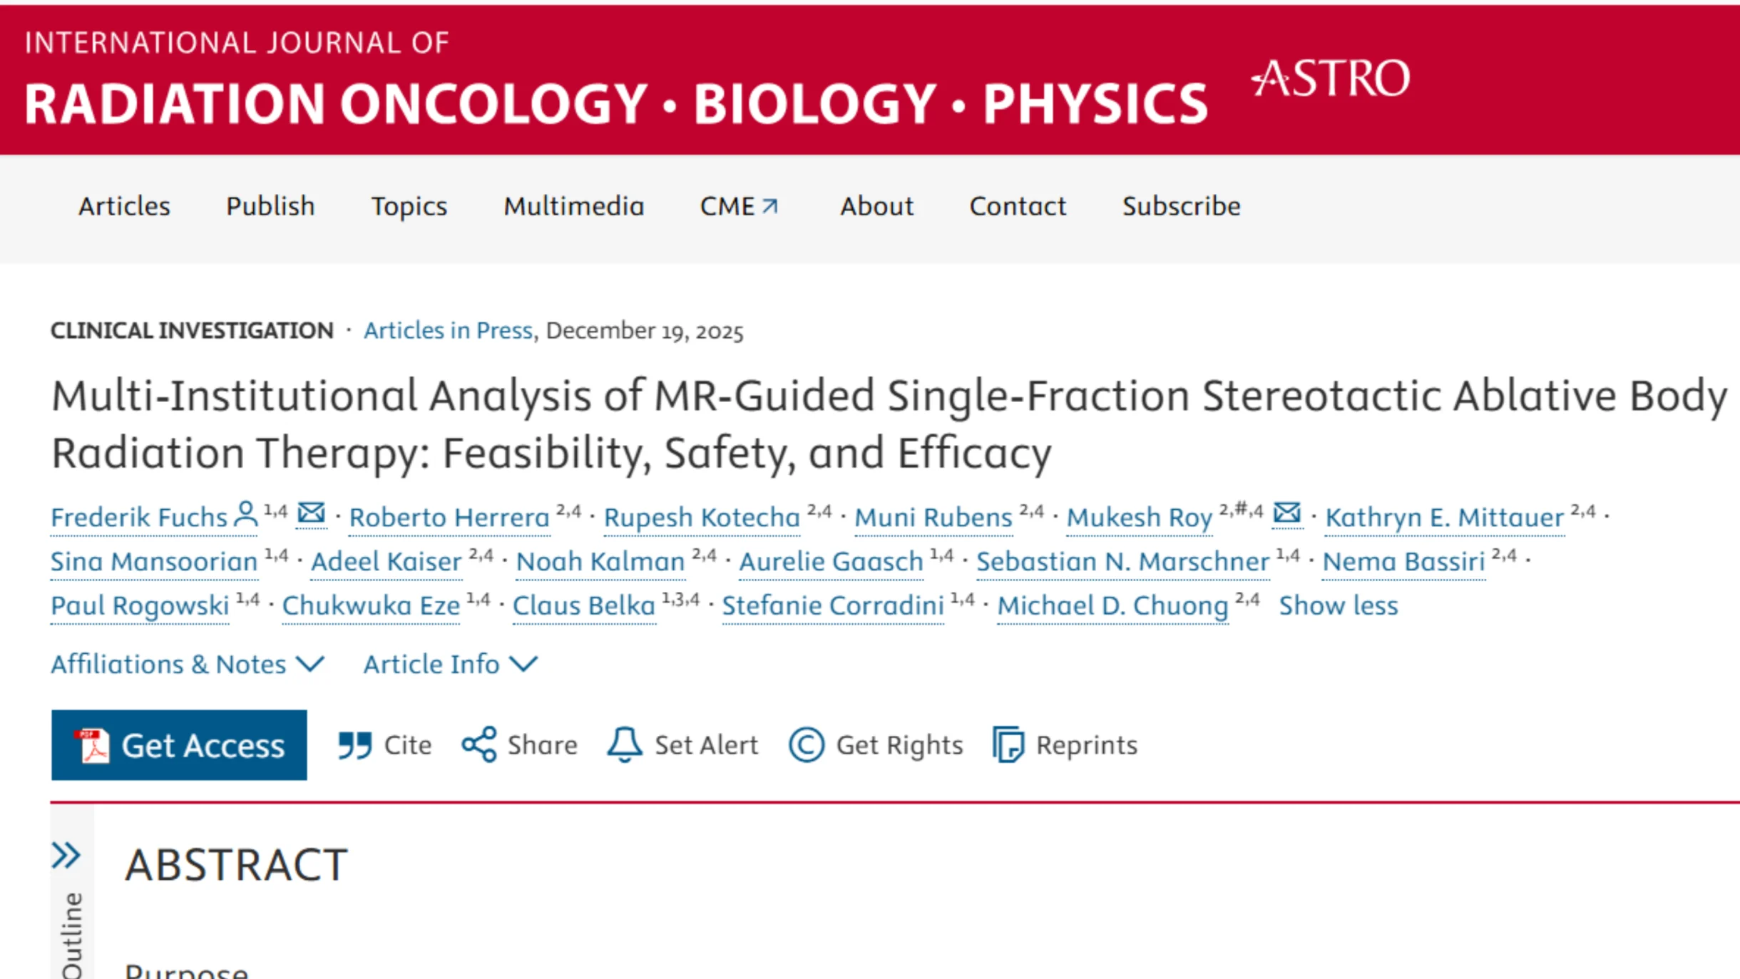Click the Reprints icon
Viewport: 1740px width, 979px height.
point(1007,744)
